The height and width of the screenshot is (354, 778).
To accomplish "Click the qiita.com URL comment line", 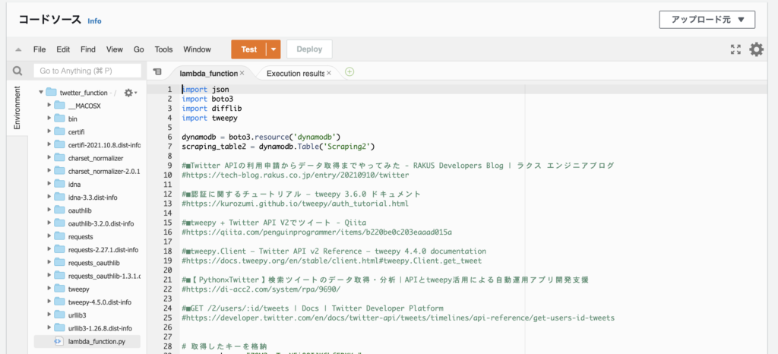I will pyautogui.click(x=317, y=232).
